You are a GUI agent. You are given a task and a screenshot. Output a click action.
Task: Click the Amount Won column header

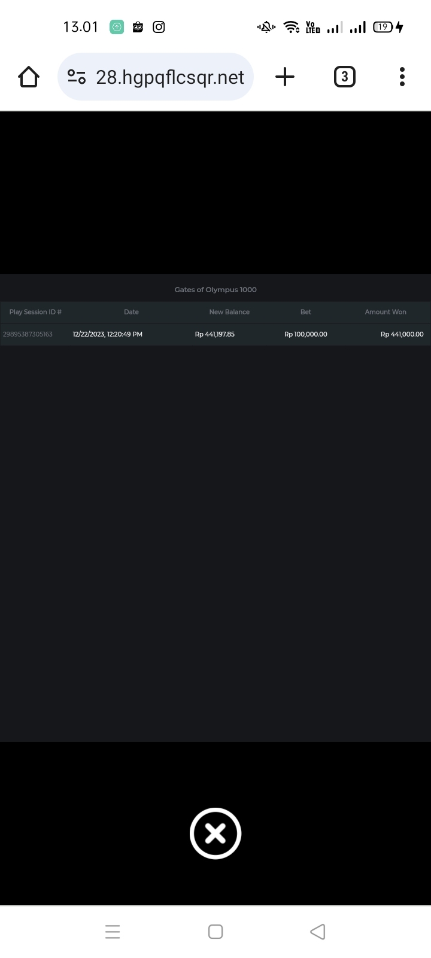click(386, 312)
